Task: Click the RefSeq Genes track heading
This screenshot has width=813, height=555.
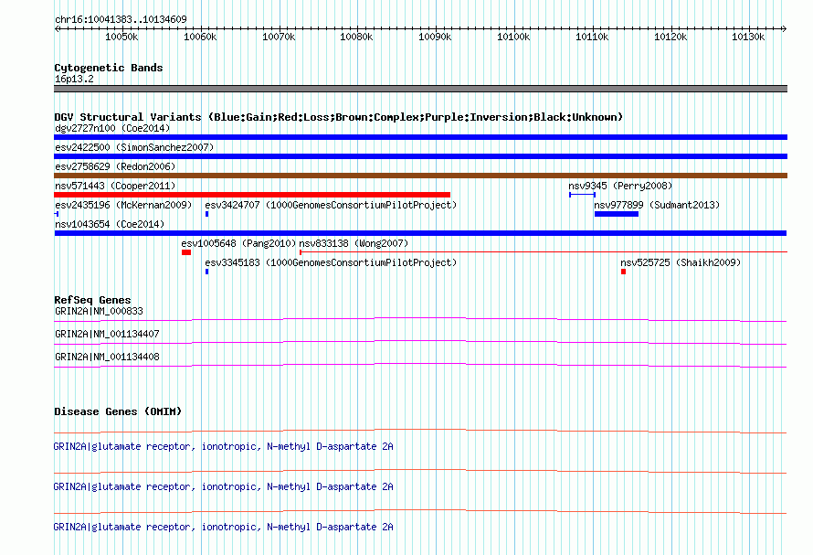Action: point(92,300)
